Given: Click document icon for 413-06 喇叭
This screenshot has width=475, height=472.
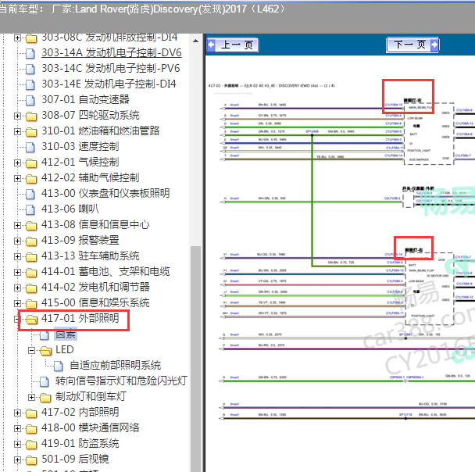Looking at the screenshot, I should pos(30,209).
